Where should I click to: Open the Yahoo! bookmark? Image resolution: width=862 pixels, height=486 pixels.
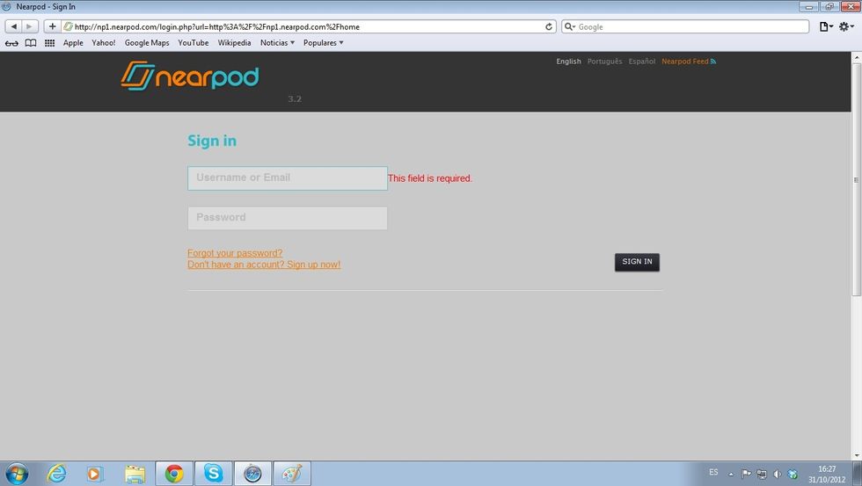point(104,43)
